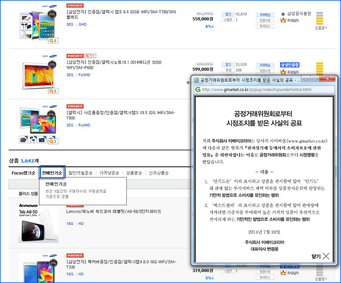Screen dimensions: 341x283
Task: Click 5%↓ discount rate text
Action: click(209, 278)
